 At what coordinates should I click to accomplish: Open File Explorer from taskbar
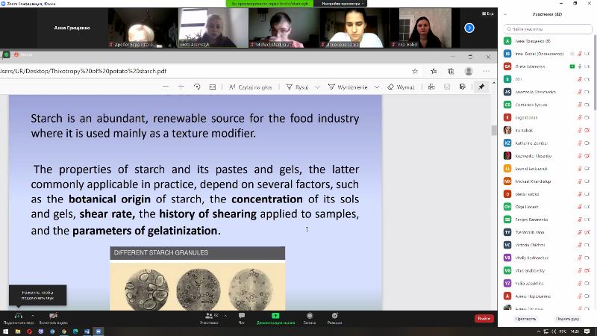[x=17, y=332]
